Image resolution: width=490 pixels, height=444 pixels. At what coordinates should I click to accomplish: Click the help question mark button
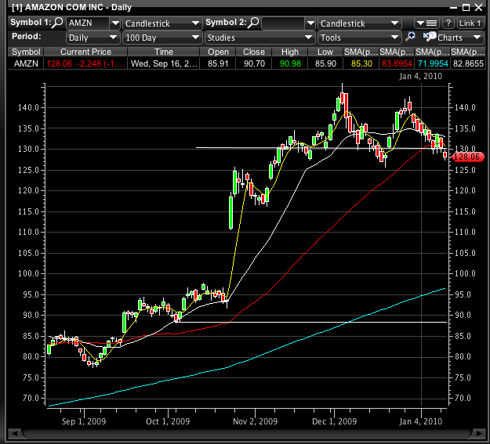(x=448, y=23)
